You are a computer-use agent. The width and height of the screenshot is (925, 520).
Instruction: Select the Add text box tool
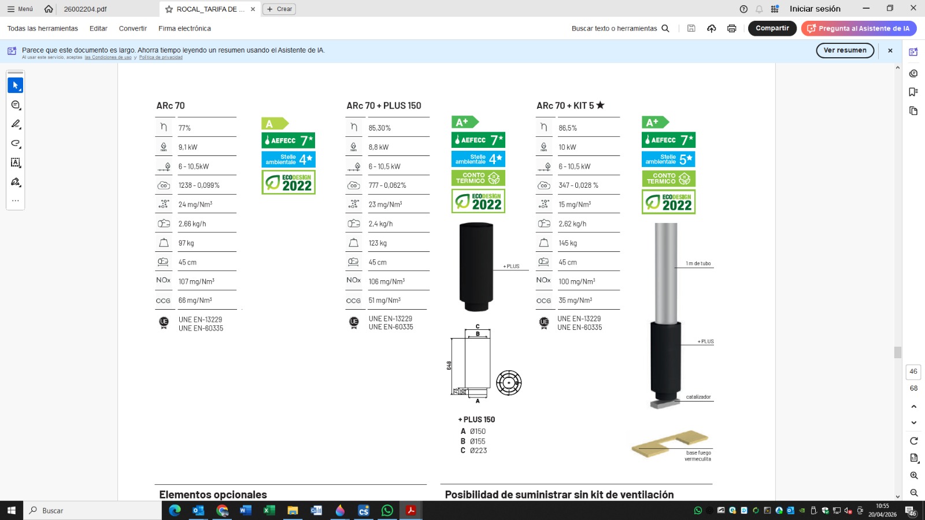pos(16,163)
